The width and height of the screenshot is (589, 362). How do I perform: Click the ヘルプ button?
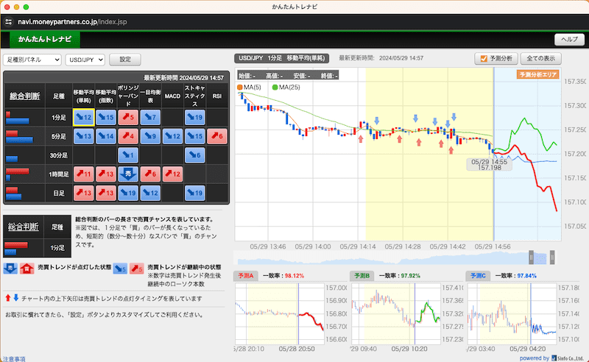click(569, 40)
